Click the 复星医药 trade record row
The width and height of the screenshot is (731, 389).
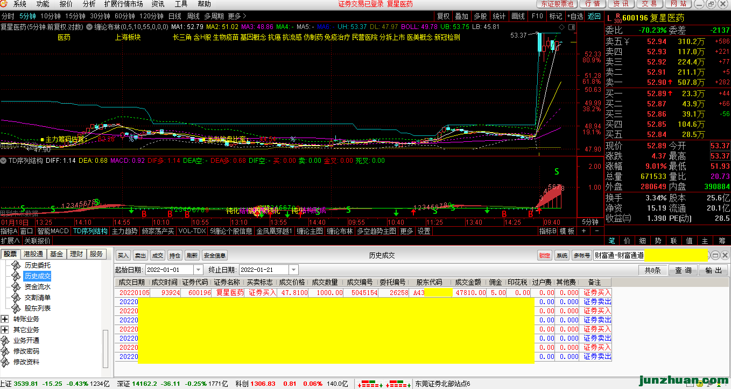pos(363,293)
